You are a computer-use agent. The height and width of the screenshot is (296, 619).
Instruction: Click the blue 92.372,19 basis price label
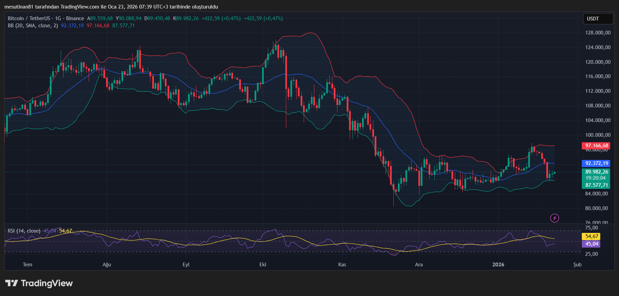click(596, 163)
